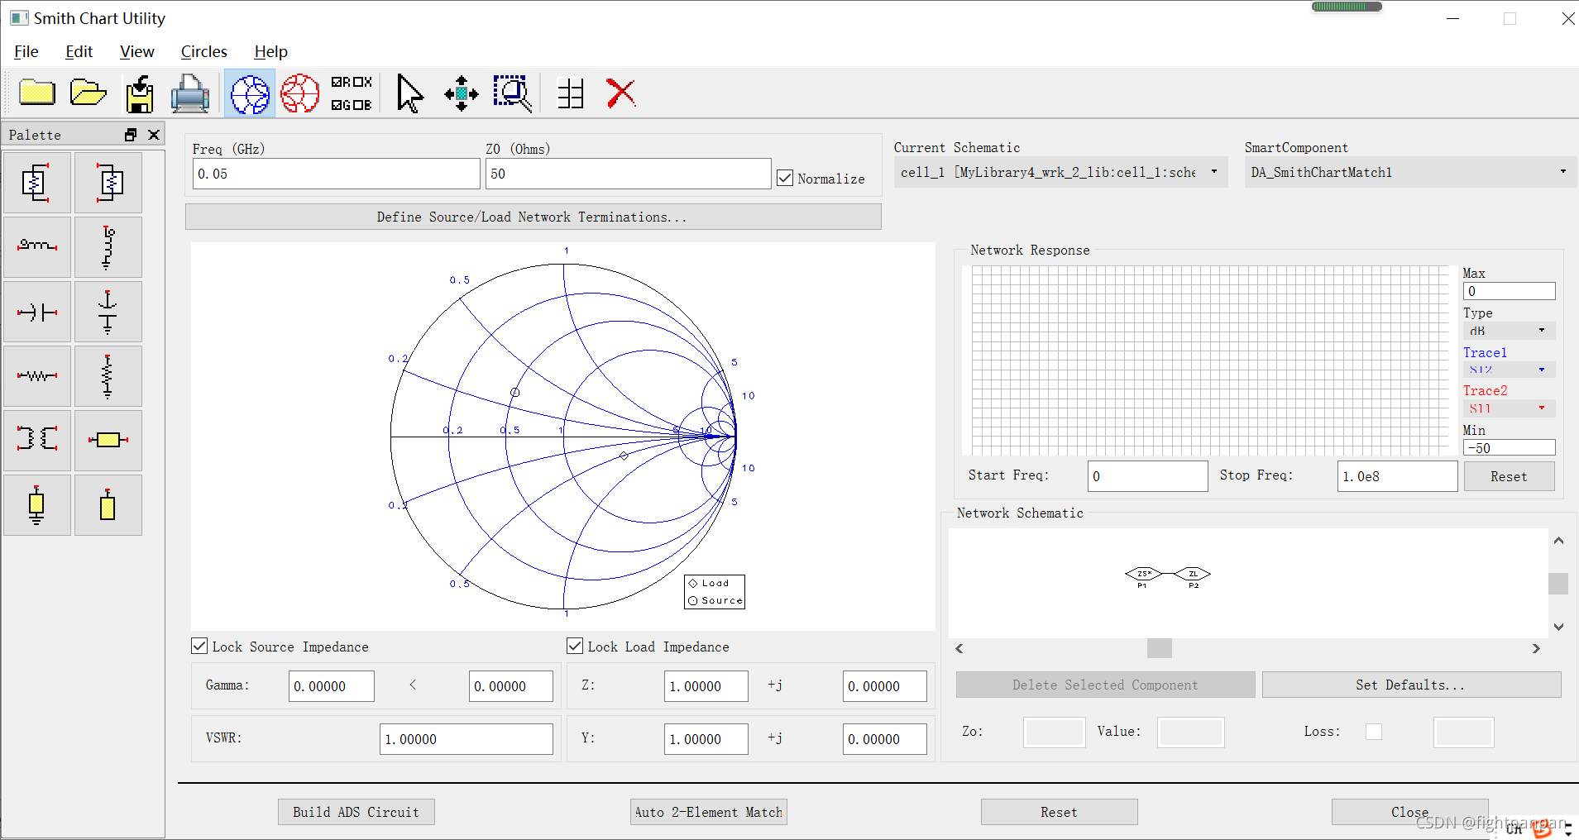Screen dimensions: 1579x840
Task: Add a series inductor from palette
Action: 37,247
